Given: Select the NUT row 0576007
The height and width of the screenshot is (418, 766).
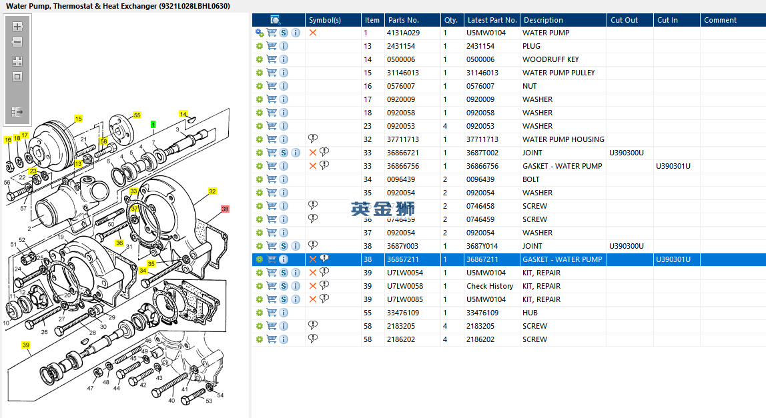Looking at the screenshot, I should pyautogui.click(x=402, y=86).
